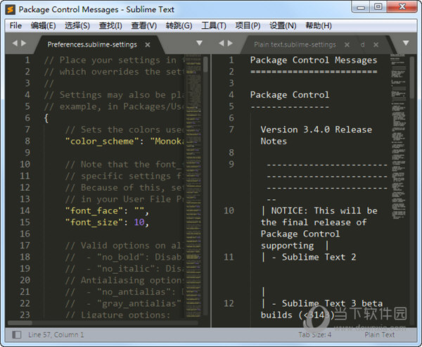Select the tab labeled d
The width and height of the screenshot is (422, 347).
pyautogui.click(x=363, y=44)
